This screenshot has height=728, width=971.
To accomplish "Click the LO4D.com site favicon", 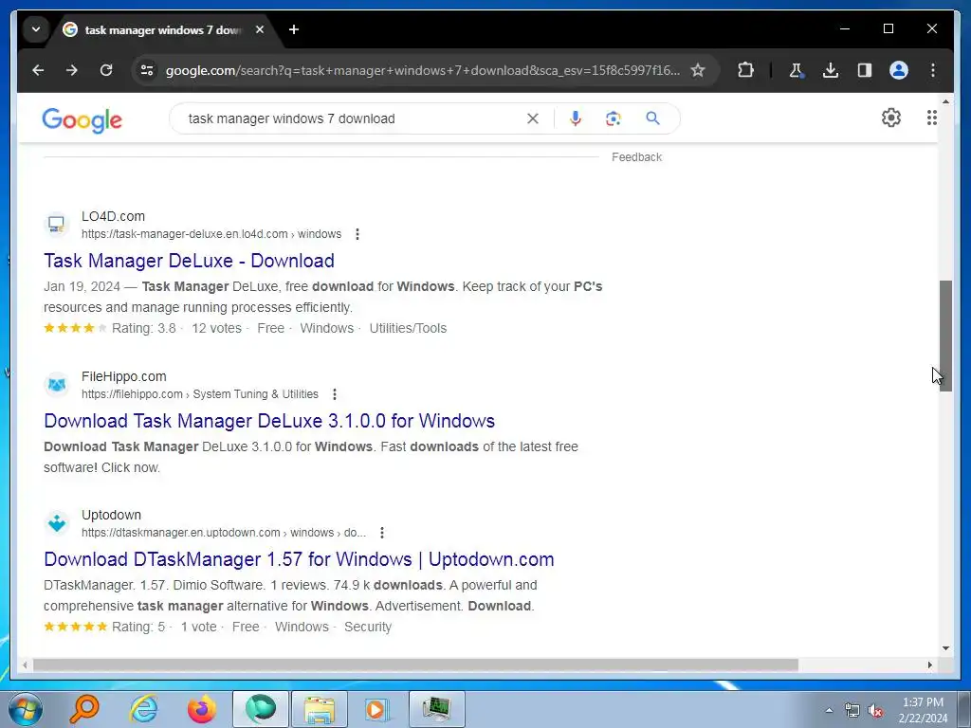I will pos(56,224).
